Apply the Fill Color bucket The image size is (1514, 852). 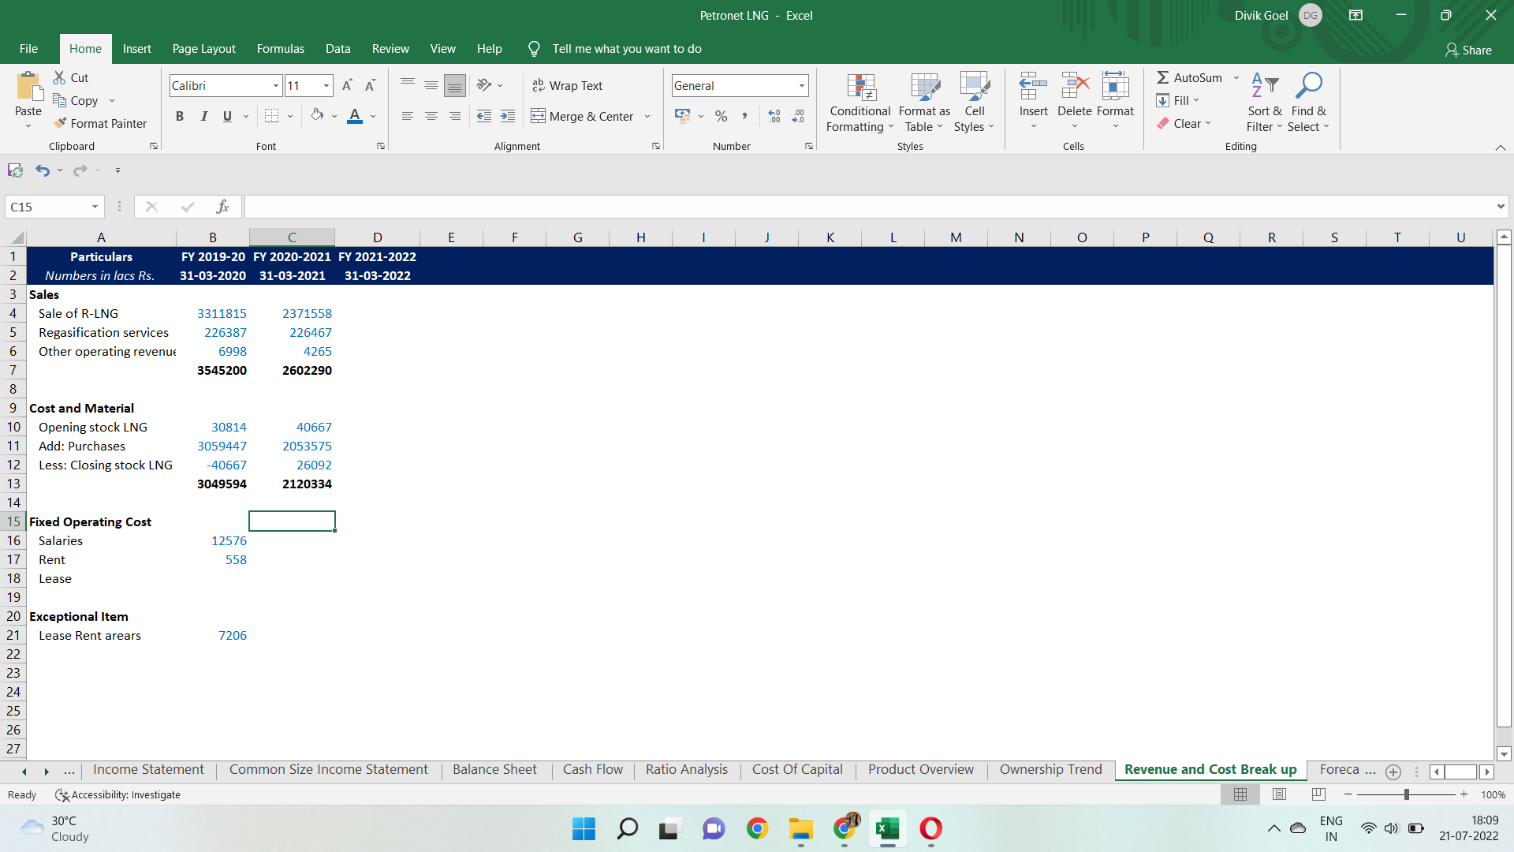[x=317, y=116]
